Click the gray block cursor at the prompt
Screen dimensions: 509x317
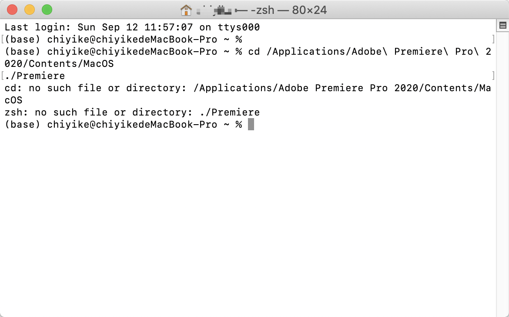(x=251, y=125)
